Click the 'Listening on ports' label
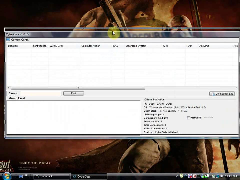Image resolution: width=240 pixels, height=180 pixels. 154,114
